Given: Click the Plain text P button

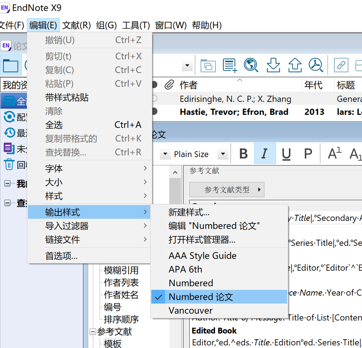Looking at the screenshot, I should [308, 154].
